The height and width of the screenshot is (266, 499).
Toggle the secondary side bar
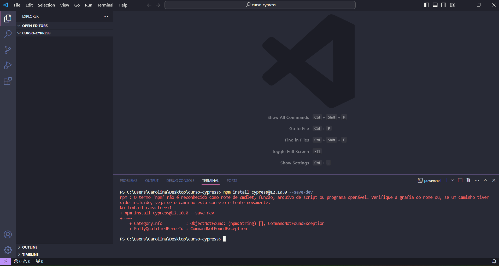(444, 5)
